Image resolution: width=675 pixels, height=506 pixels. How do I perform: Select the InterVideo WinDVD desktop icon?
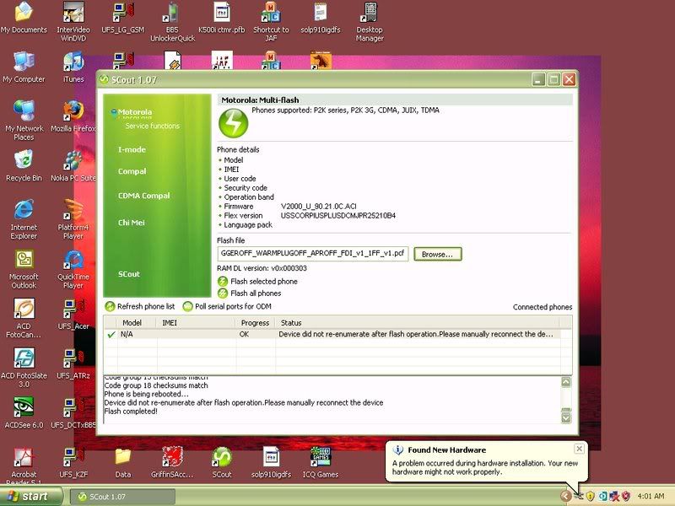(73, 22)
